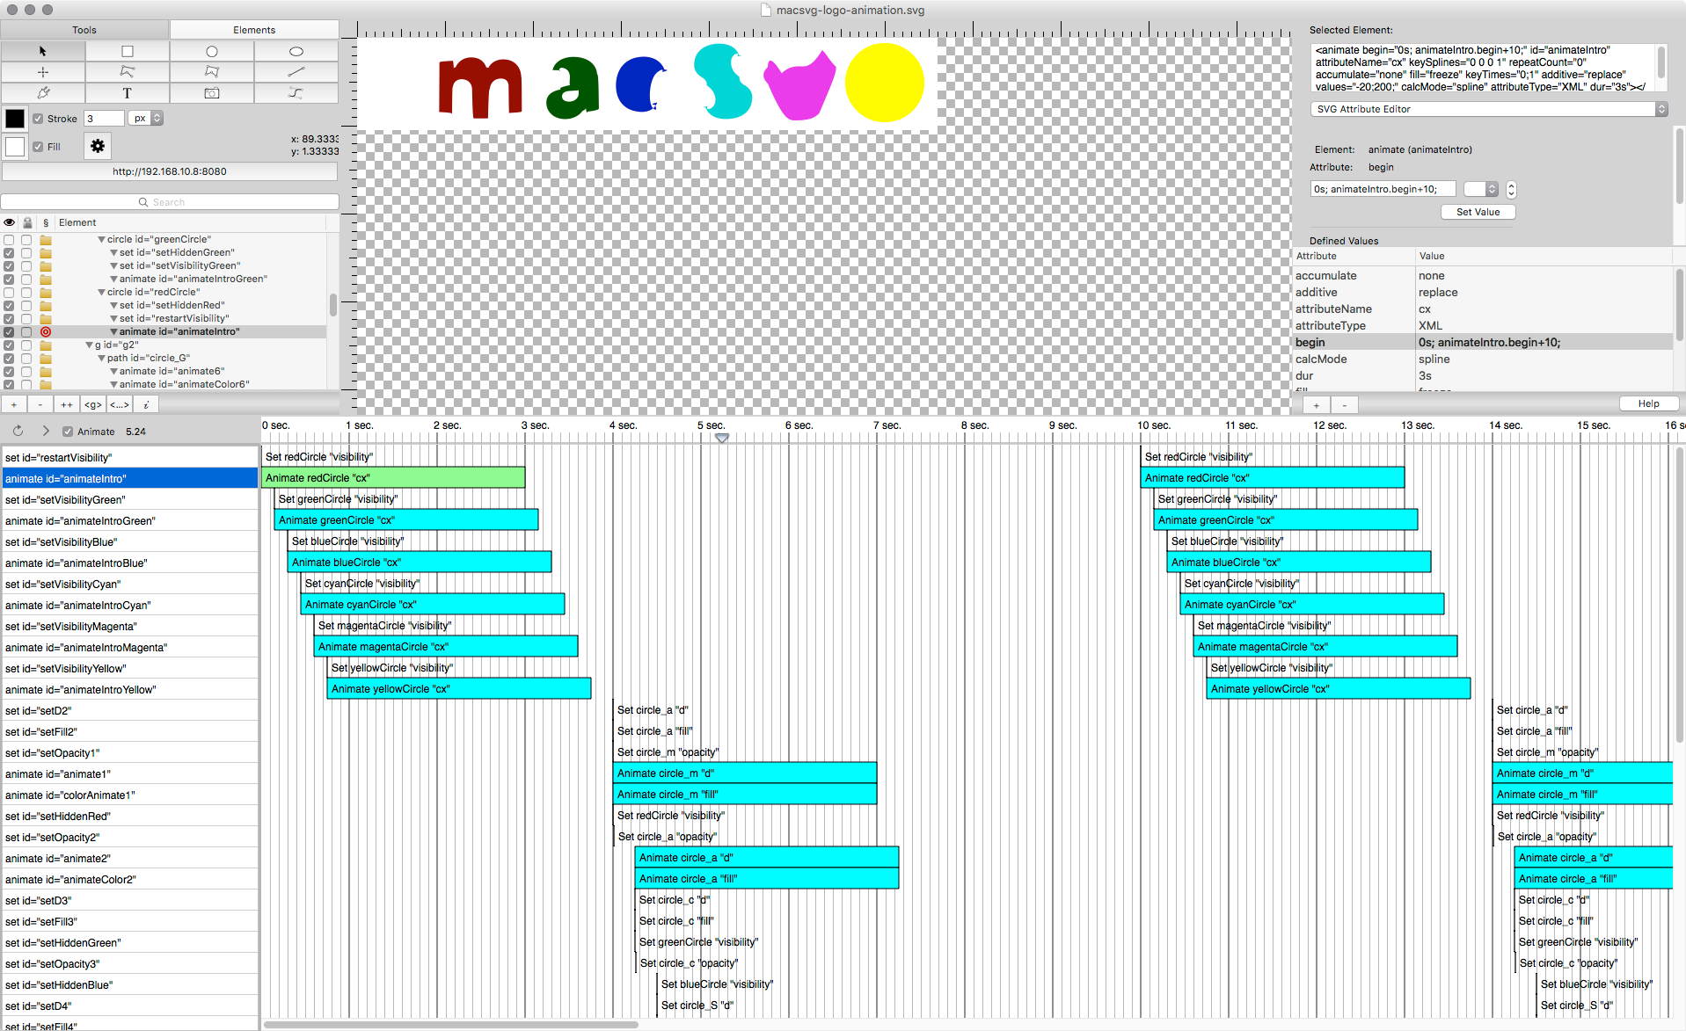Select the arrow selection tool
The width and height of the screenshot is (1686, 1031).
(x=42, y=51)
